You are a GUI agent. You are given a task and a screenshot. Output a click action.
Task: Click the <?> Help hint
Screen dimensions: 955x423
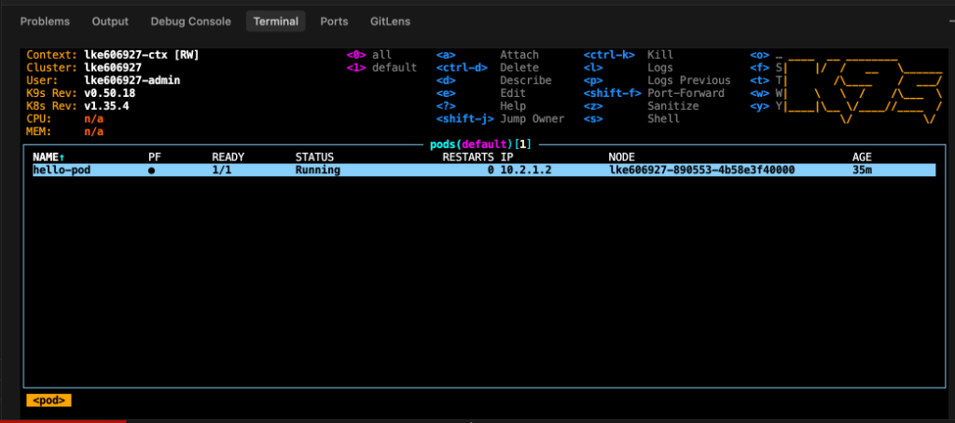click(481, 106)
